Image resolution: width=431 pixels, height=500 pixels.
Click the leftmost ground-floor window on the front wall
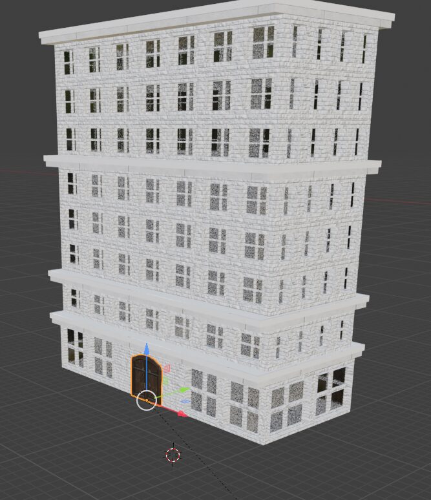tap(75, 348)
